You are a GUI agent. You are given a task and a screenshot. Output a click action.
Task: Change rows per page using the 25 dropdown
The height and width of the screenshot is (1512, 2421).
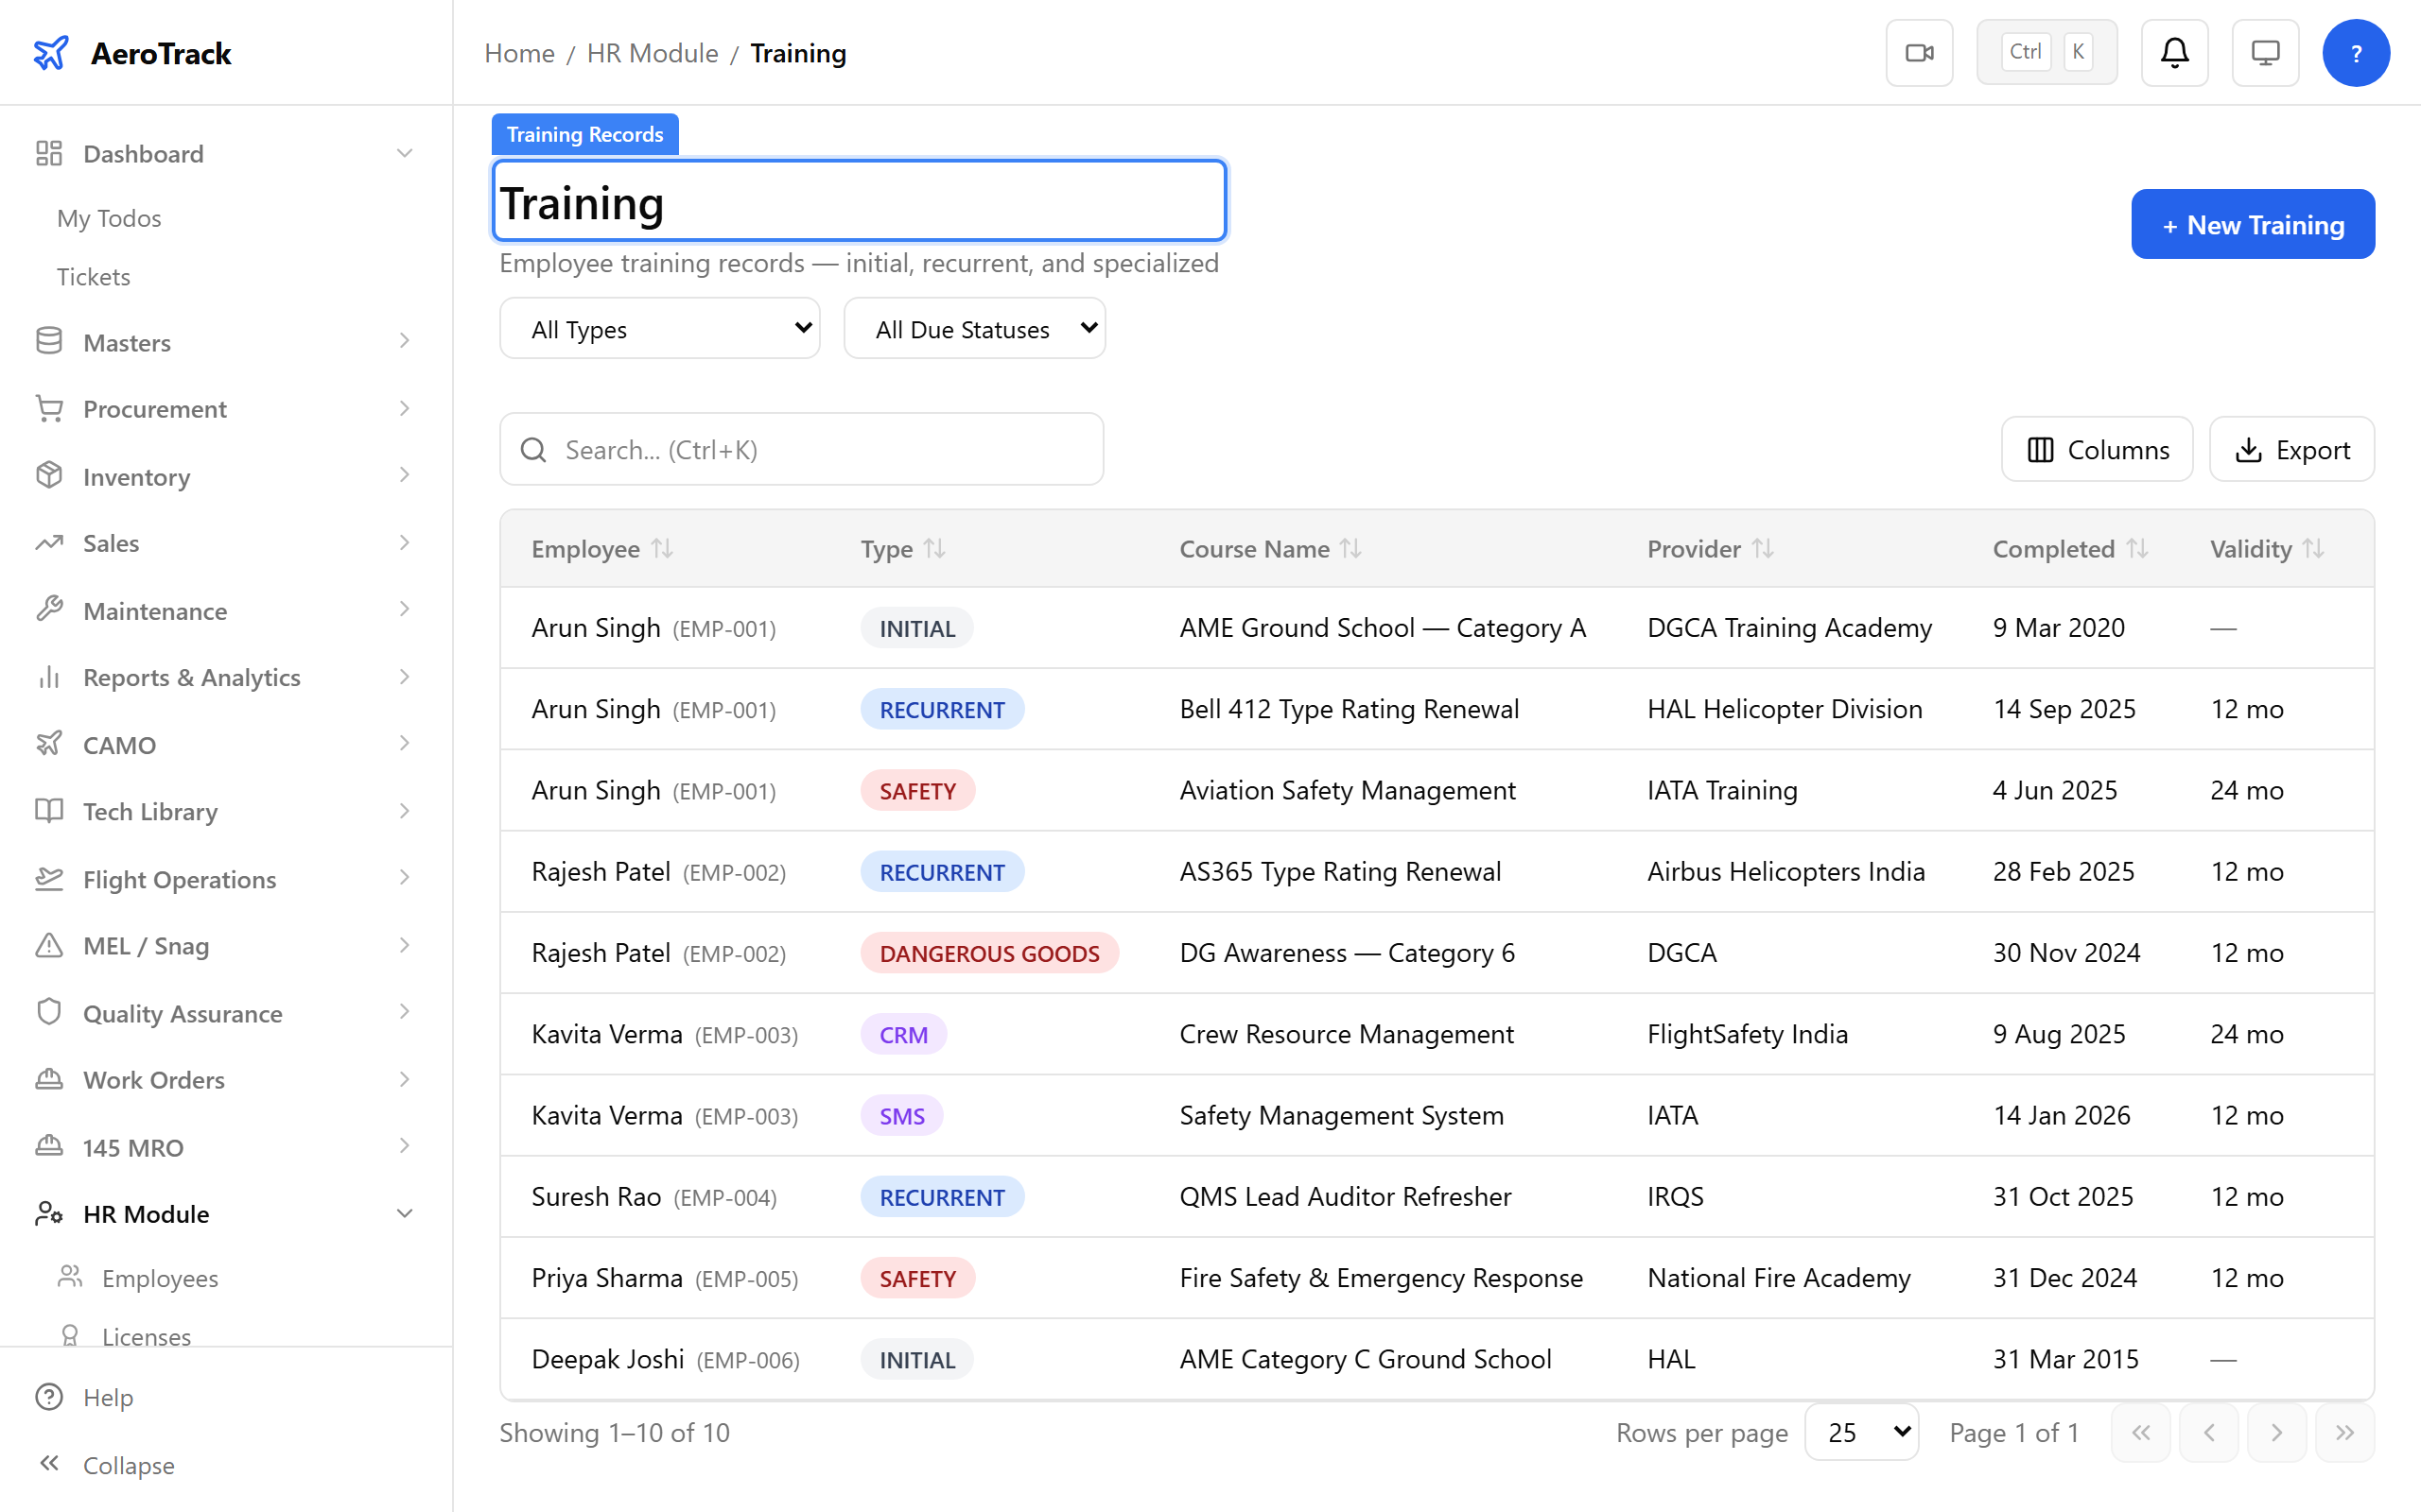click(x=1861, y=1432)
